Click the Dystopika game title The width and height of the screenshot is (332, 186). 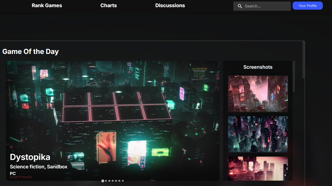pyautogui.click(x=30, y=157)
